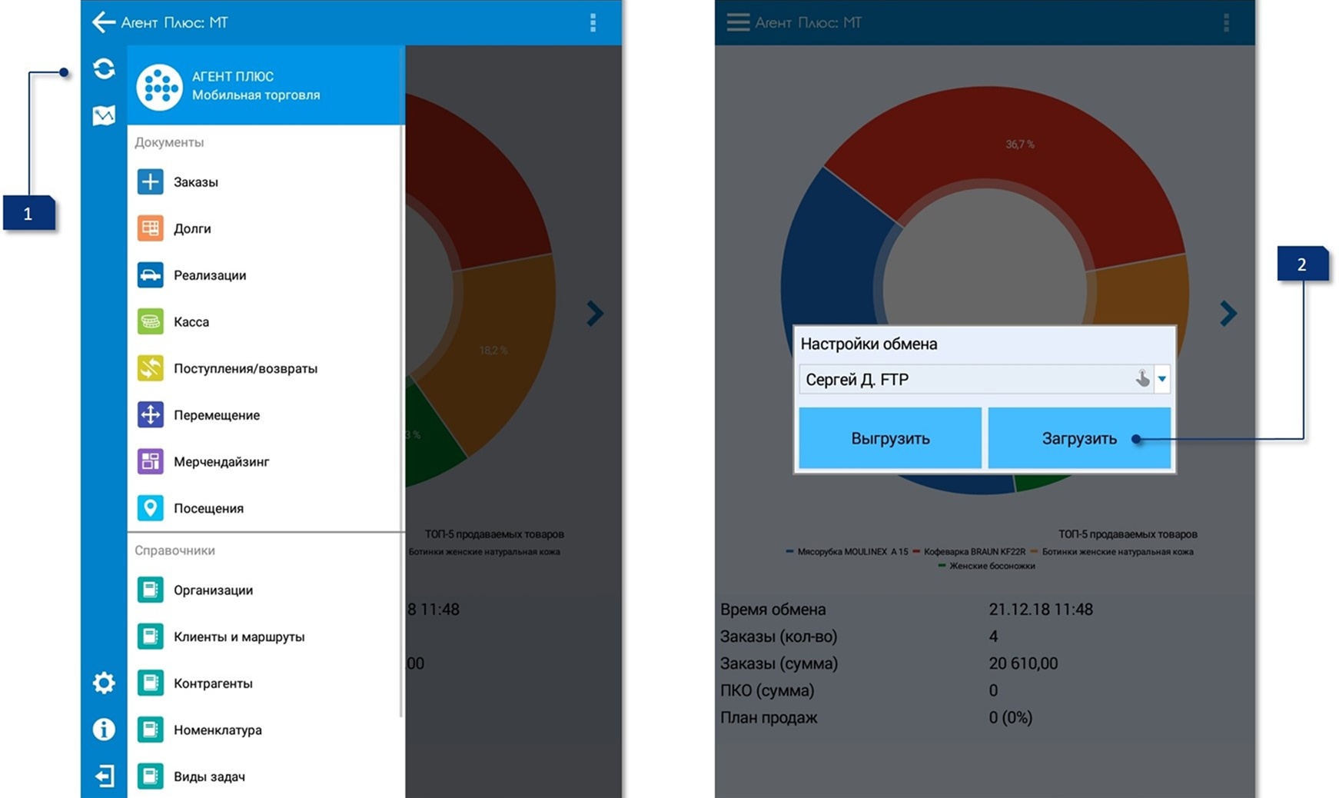Open the three-dot overflow menu on left screen
Image resolution: width=1339 pixels, height=798 pixels.
point(593,23)
